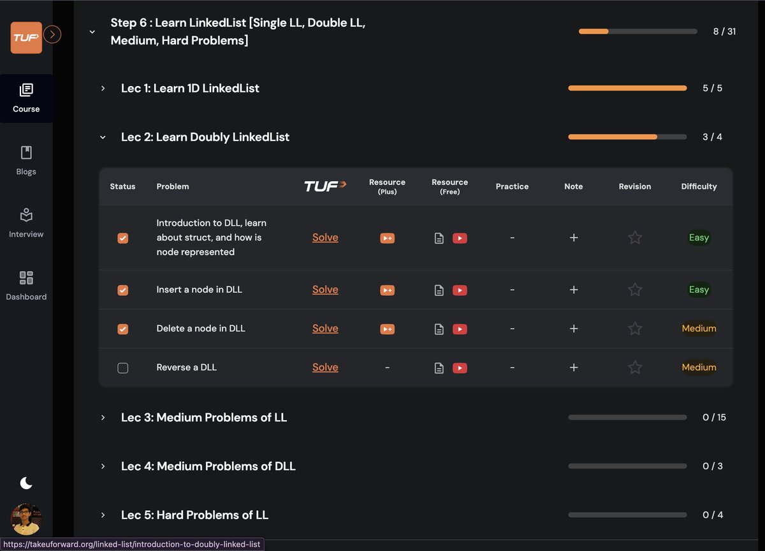
Task: Open Interview in the sidebar
Action: point(26,223)
